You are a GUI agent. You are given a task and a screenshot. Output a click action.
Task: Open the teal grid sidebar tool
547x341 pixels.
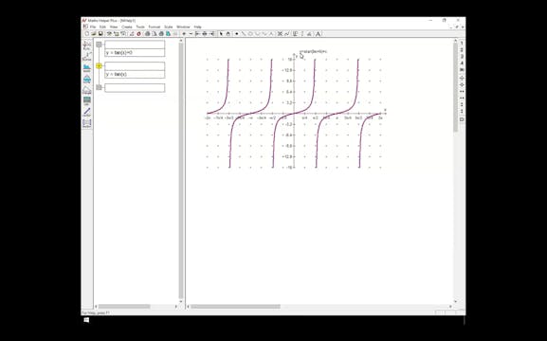[x=87, y=101]
